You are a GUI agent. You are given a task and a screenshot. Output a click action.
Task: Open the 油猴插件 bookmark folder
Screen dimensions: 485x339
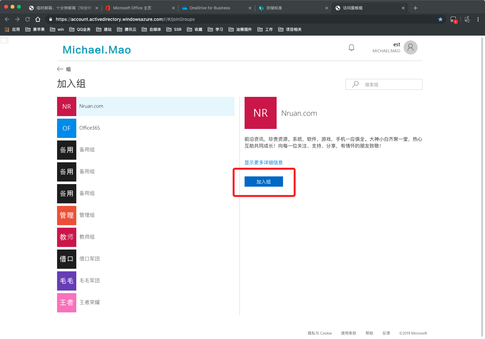tap(240, 30)
